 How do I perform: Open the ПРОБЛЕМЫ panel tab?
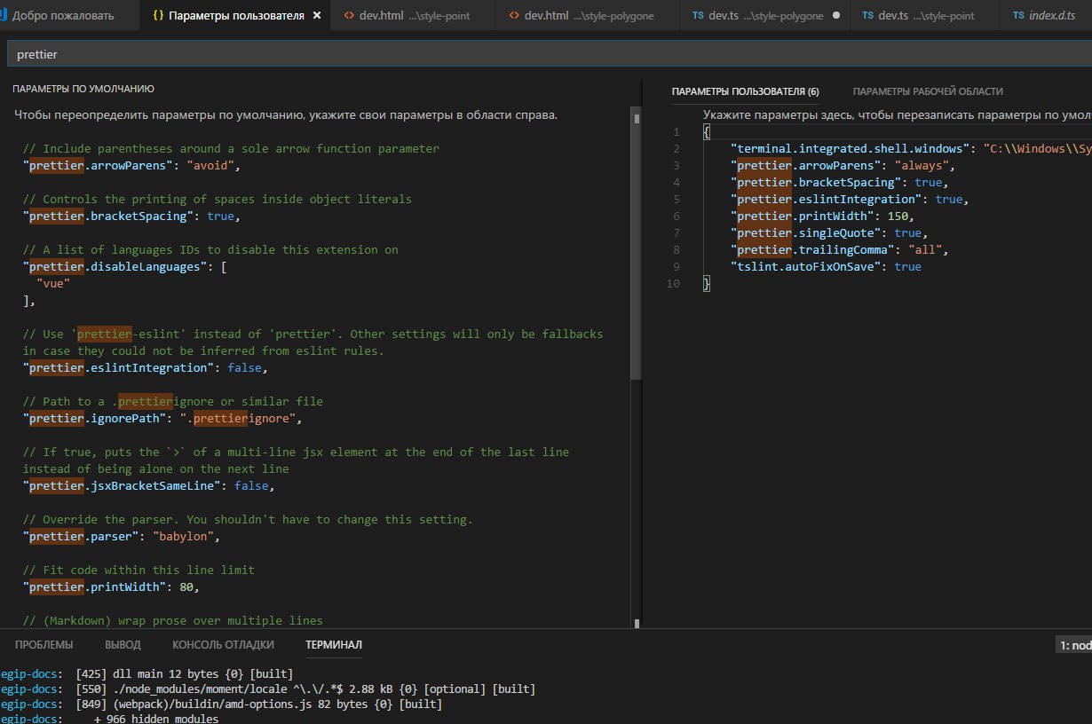click(x=44, y=645)
